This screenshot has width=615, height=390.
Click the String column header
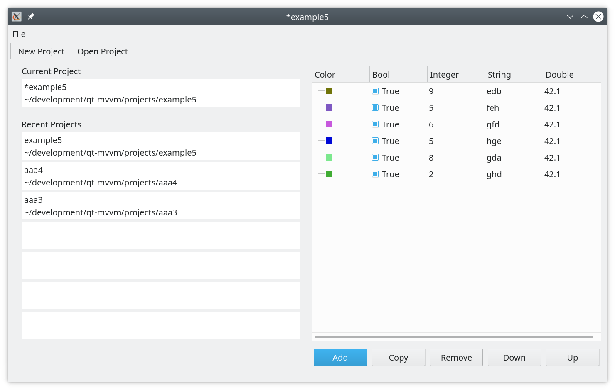(514, 75)
